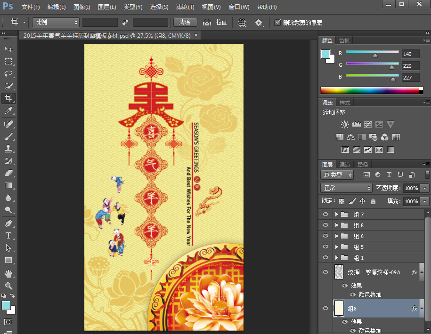This screenshot has width=431, height=334.
Task: Expand the 组 6 layer group
Action: coord(337,236)
